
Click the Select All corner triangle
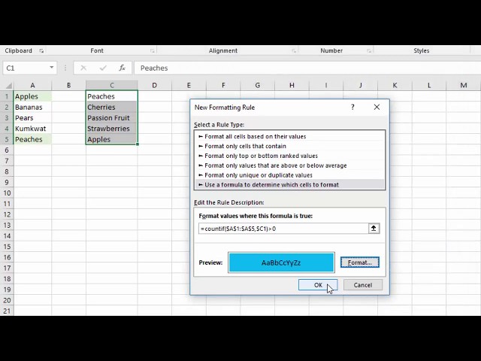point(9,85)
